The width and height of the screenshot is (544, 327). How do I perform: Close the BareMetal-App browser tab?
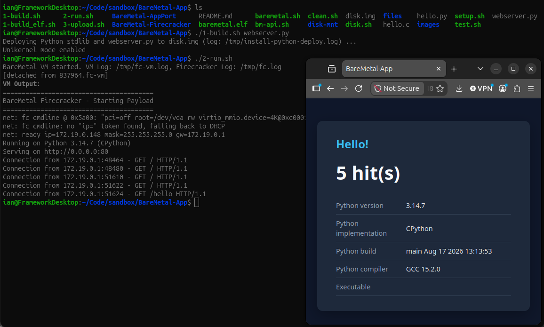point(439,69)
